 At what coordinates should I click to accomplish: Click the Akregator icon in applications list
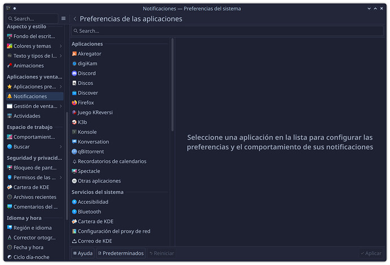(74, 54)
